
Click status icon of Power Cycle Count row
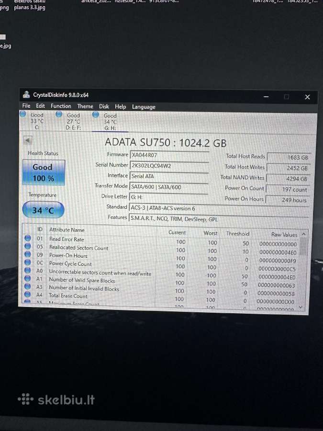pyautogui.click(x=27, y=262)
